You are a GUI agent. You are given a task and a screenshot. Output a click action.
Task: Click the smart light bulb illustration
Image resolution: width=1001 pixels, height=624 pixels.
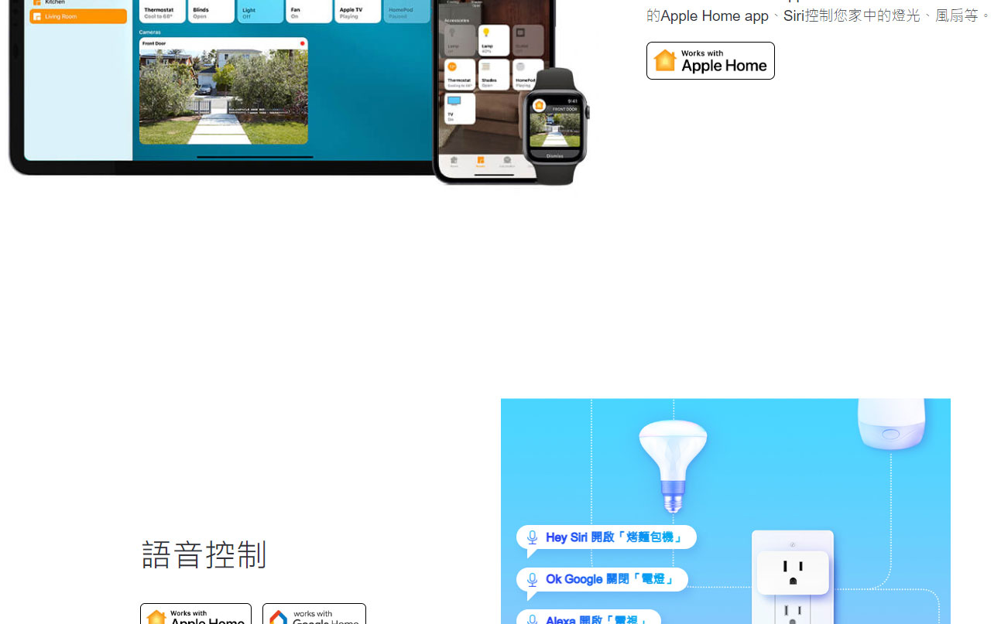(673, 466)
